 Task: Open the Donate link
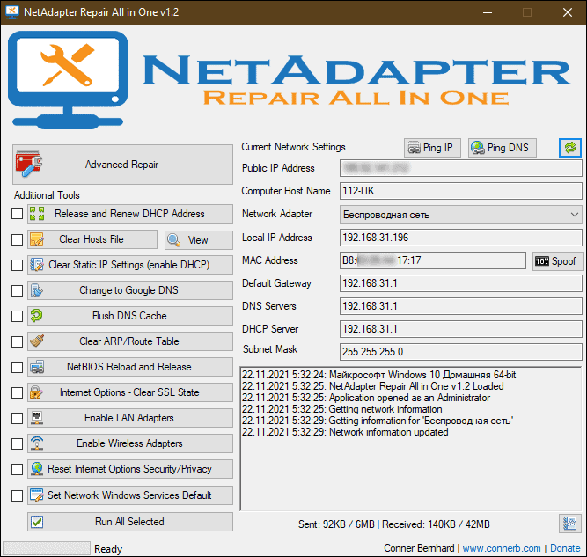click(565, 548)
